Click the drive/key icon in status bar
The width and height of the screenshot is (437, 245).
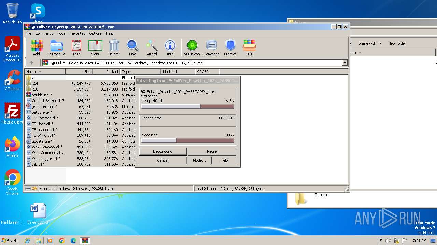31,189
